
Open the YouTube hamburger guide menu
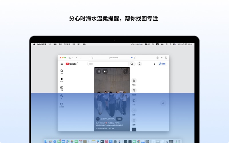pos(62,64)
